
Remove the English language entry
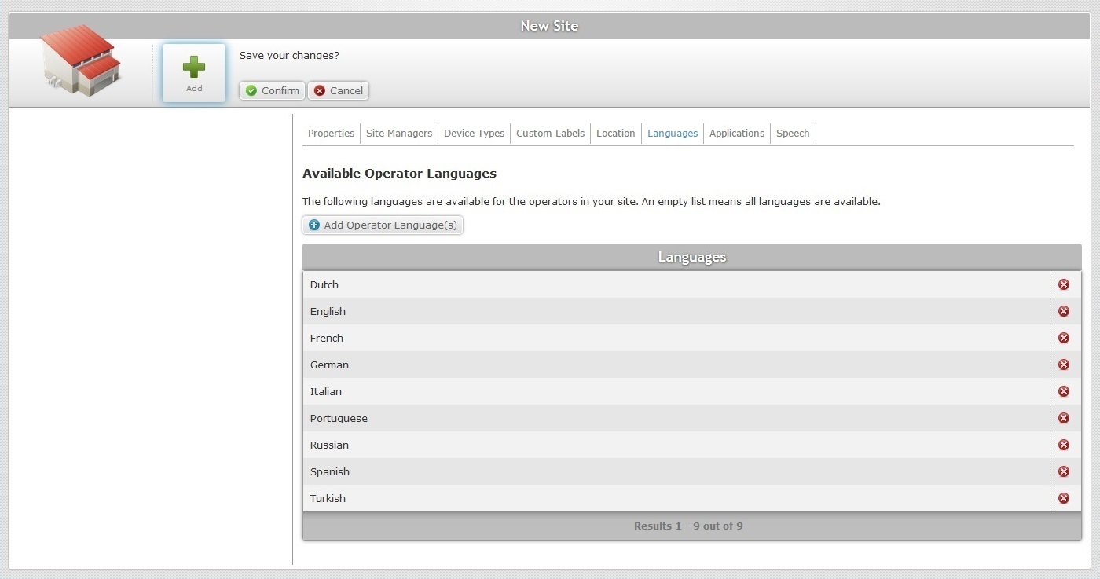click(1064, 311)
